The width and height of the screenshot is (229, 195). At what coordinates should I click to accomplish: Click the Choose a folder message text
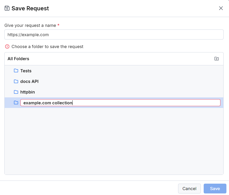pyautogui.click(x=47, y=46)
